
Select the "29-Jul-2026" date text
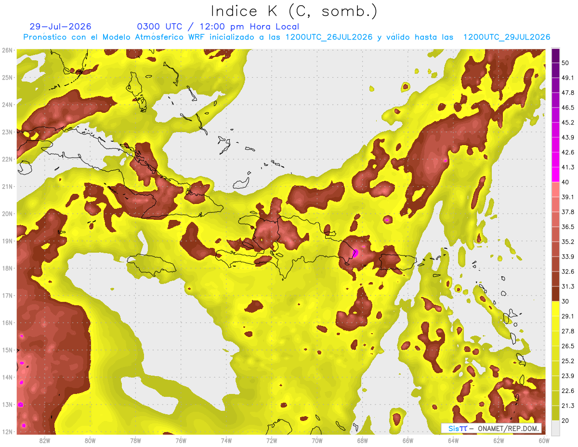click(x=60, y=27)
